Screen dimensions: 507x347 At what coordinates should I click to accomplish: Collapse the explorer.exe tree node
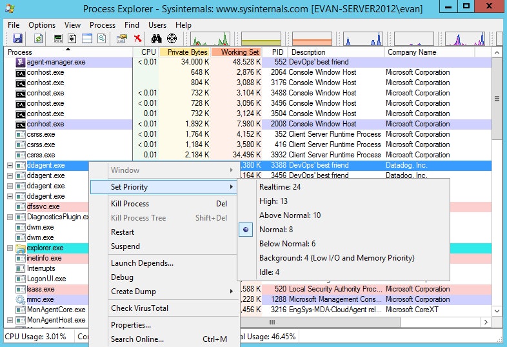pyautogui.click(x=10, y=248)
